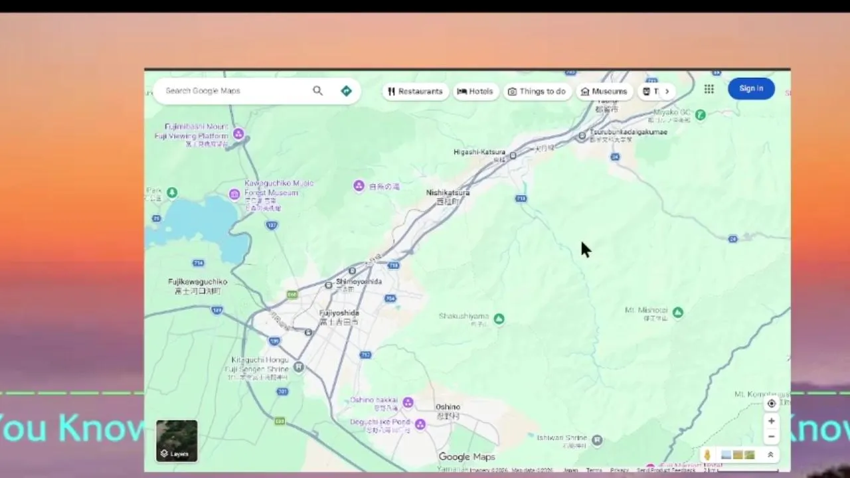The height and width of the screenshot is (478, 850).
Task: Click into the Search Google Maps field
Action: 236,91
